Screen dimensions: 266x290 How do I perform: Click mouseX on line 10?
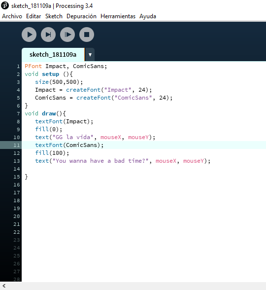point(111,137)
